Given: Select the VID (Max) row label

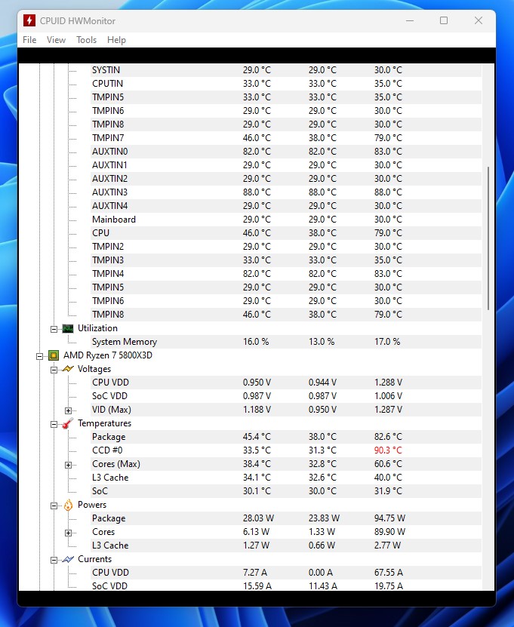Looking at the screenshot, I should tap(112, 410).
